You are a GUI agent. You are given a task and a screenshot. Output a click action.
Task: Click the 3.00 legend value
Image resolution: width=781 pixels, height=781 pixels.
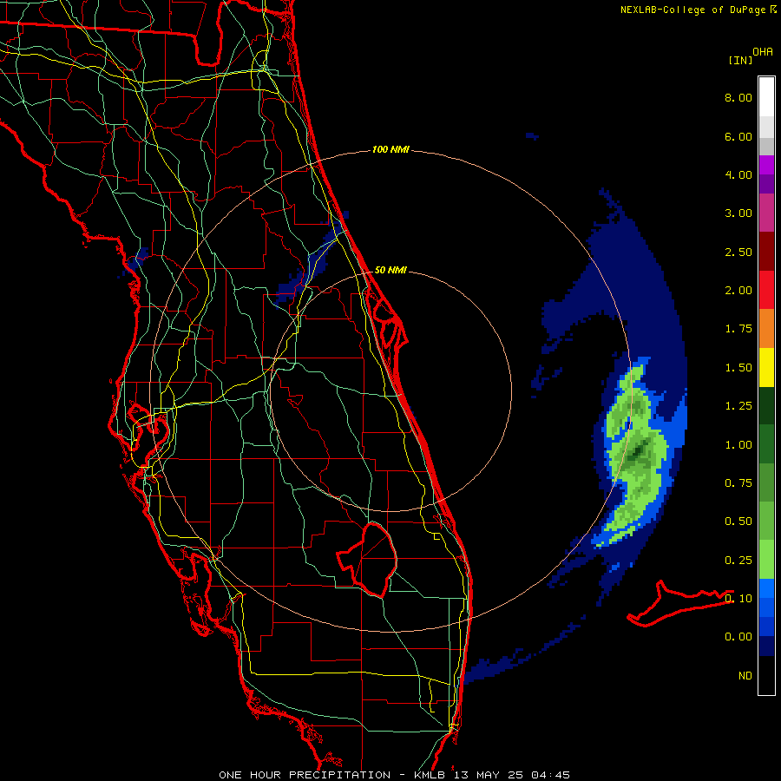(738, 213)
